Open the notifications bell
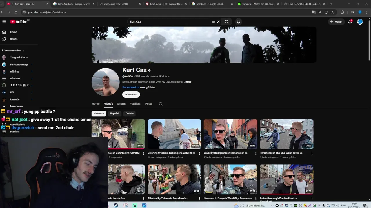The height and width of the screenshot is (208, 371). [350, 22]
